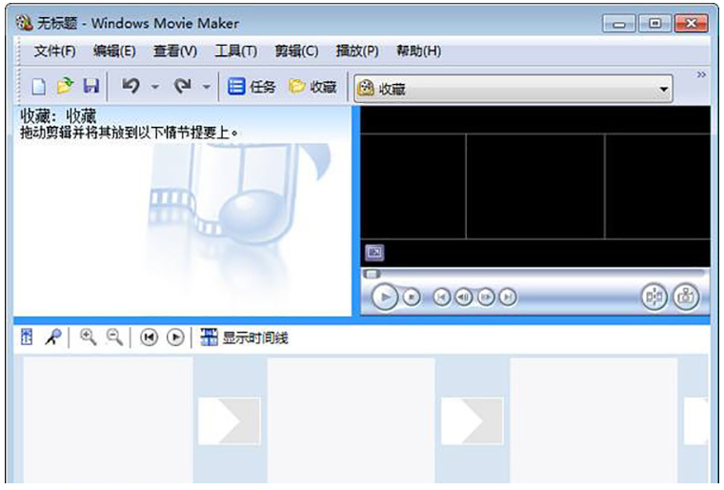
Task: Toggle the 收藏 (Collections) pane view
Action: tap(312, 87)
